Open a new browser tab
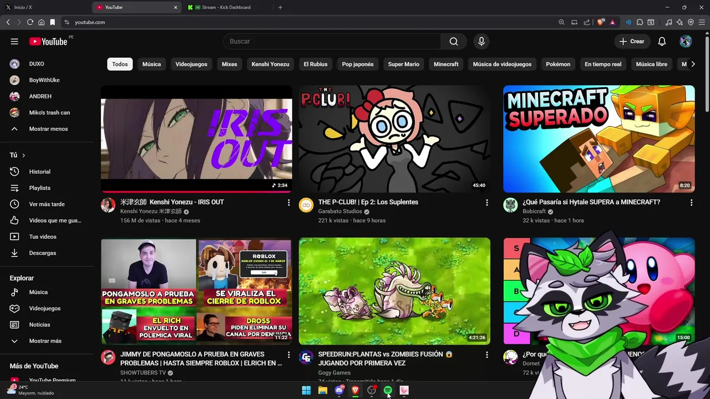Viewport: 710px width, 399px height. 280,7
